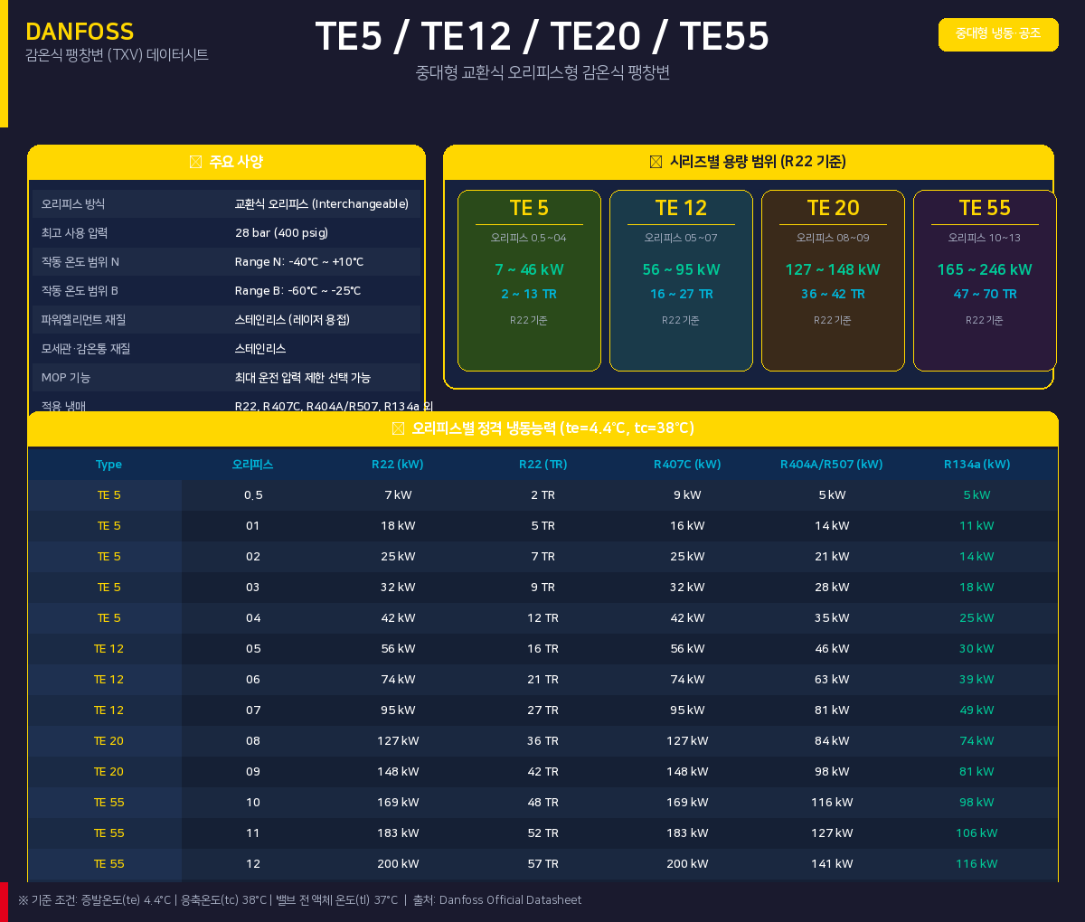The height and width of the screenshot is (922, 1085).
Task: Click the R22 (kW) column header
Action: pos(398,465)
